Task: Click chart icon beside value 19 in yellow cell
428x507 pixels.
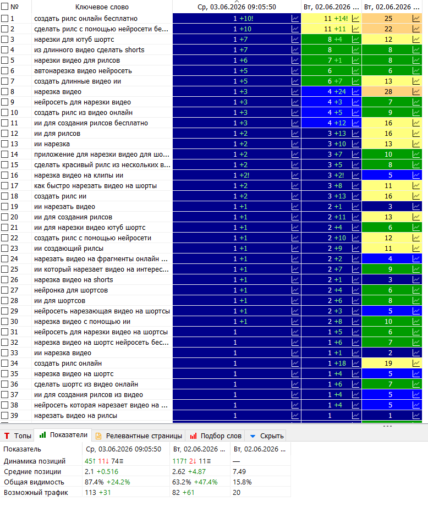Action: (x=416, y=363)
